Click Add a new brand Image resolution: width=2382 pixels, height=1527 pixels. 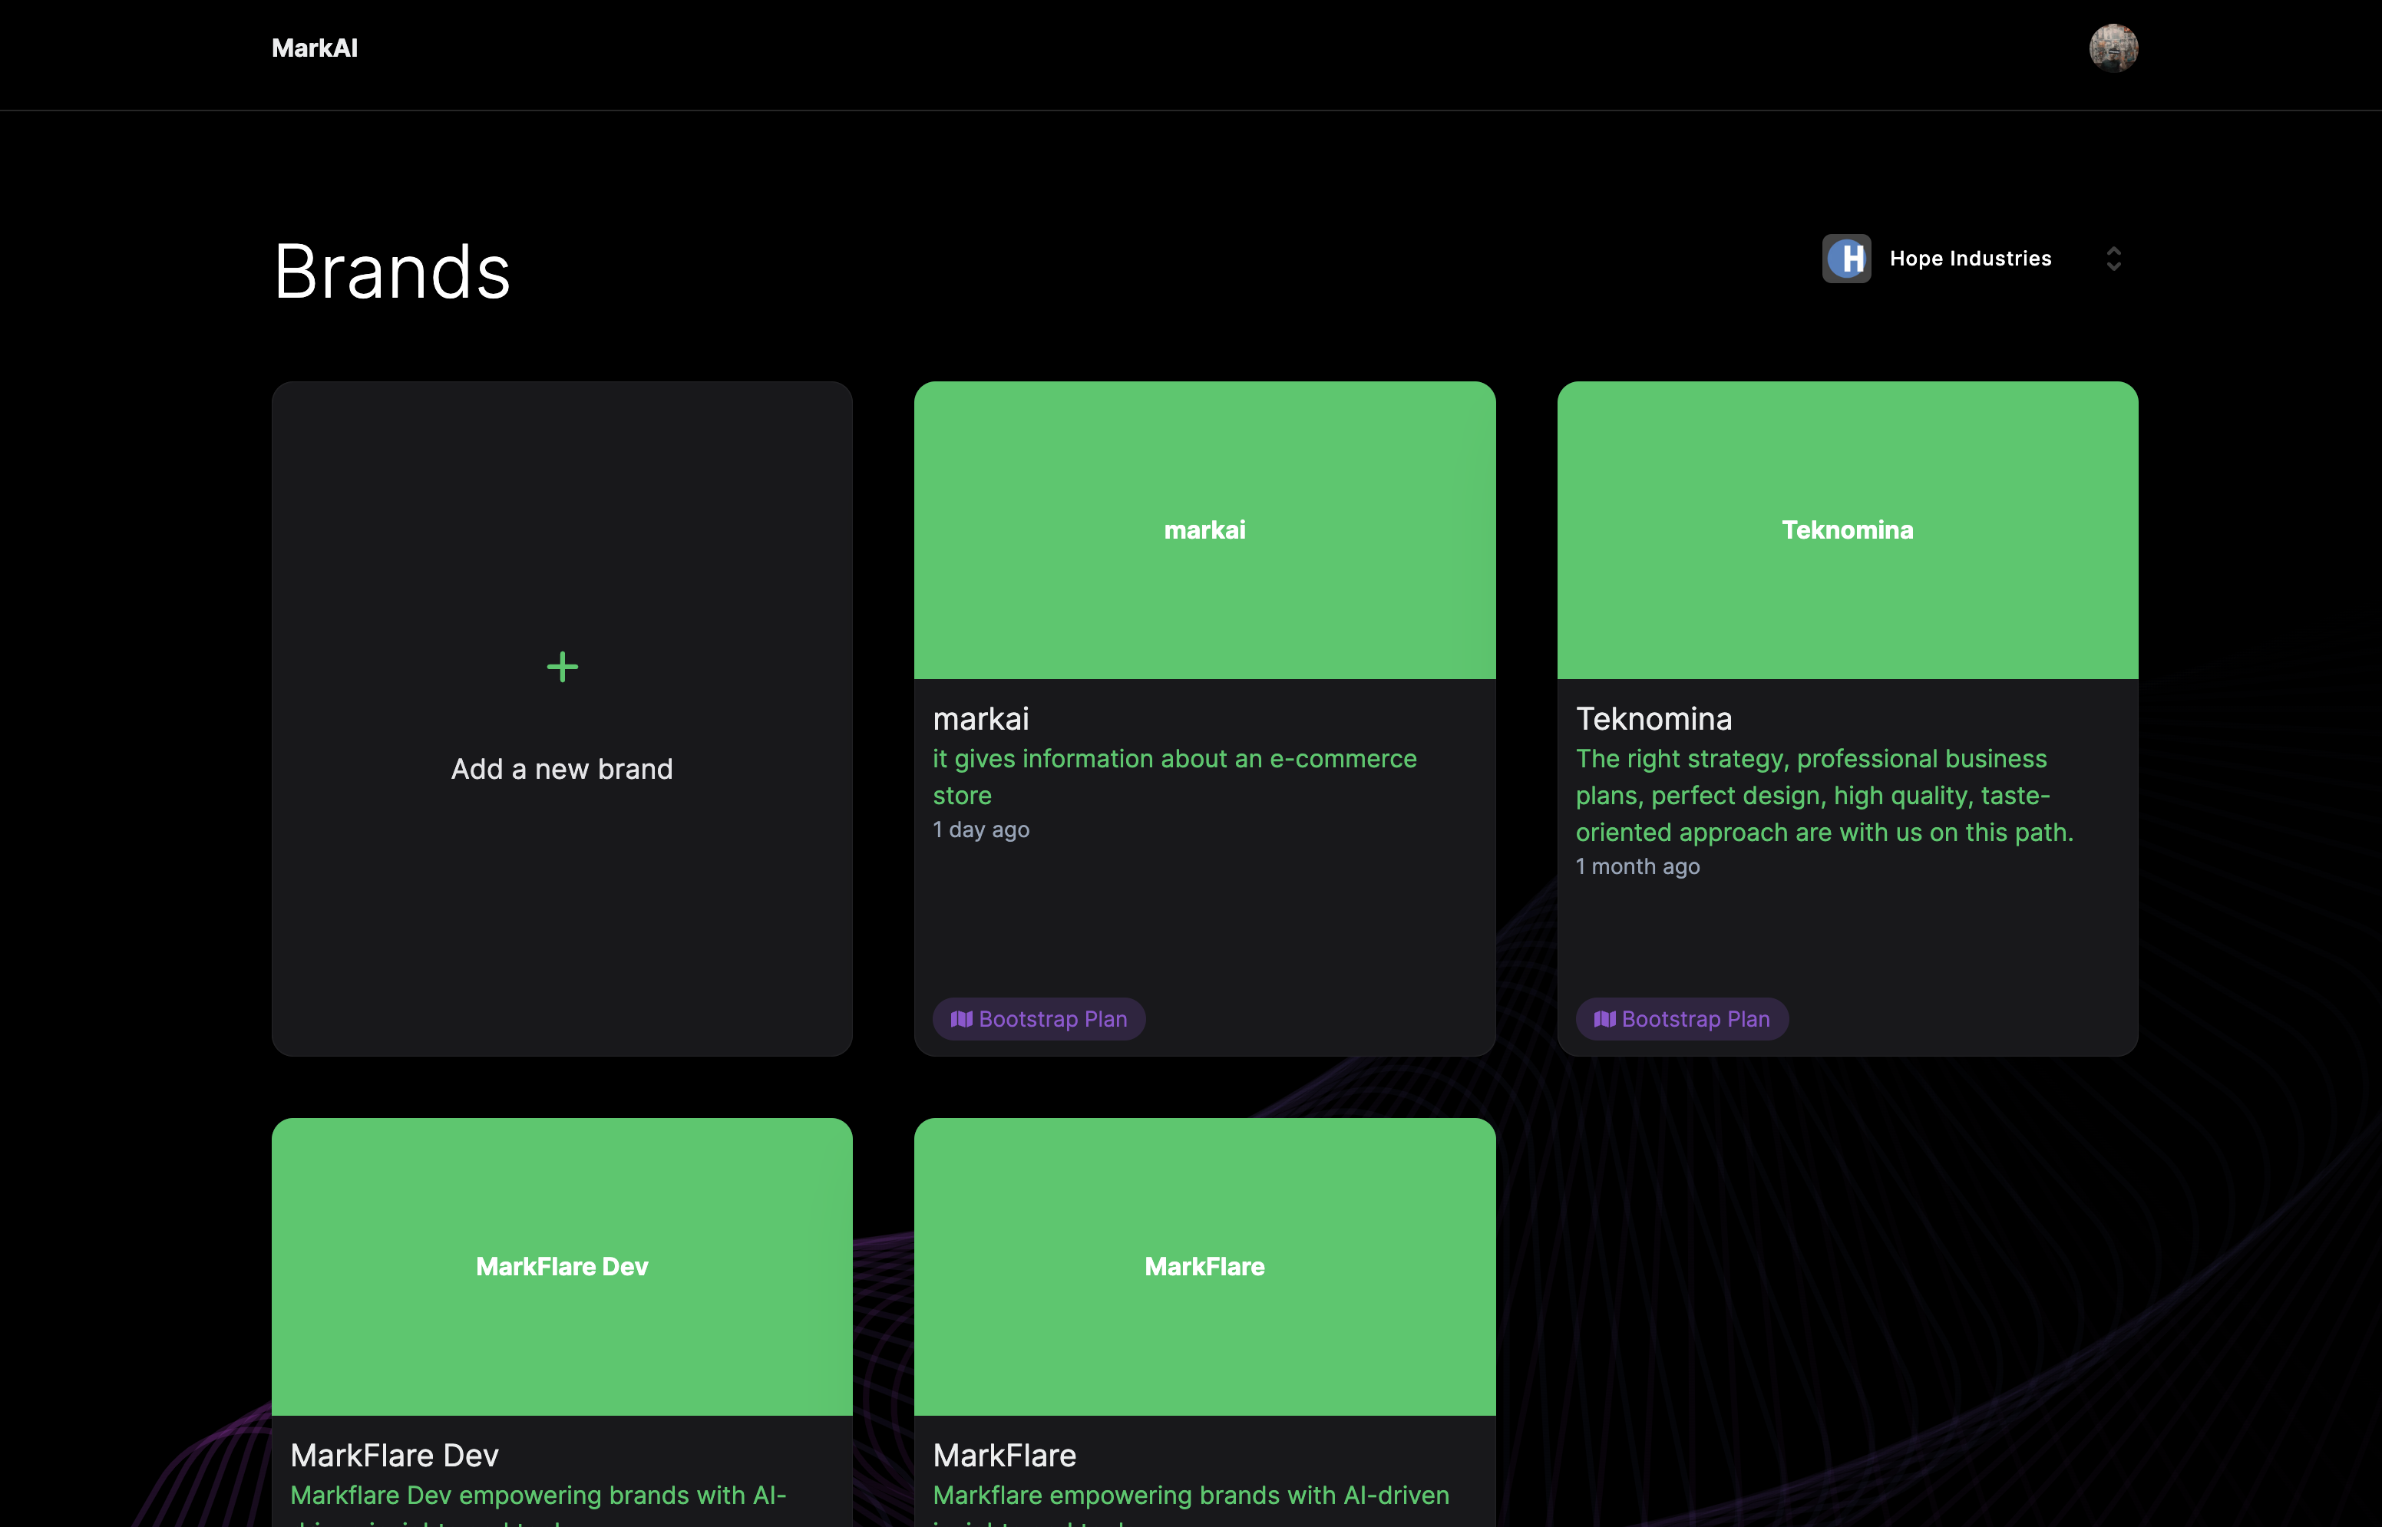point(561,768)
